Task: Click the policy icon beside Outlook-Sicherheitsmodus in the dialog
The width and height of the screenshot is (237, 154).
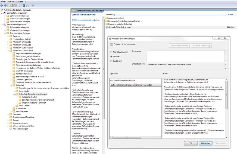Action: 111,44
